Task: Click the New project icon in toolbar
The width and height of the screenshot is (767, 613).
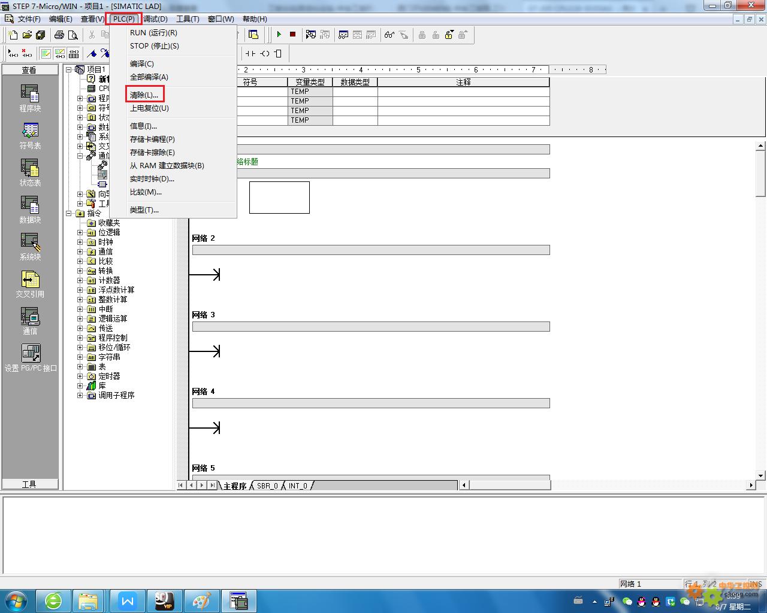Action: click(x=13, y=35)
